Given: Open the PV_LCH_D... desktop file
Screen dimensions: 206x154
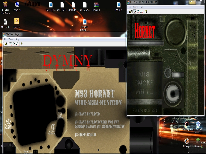Looking at the screenshot, I should 51,7.
